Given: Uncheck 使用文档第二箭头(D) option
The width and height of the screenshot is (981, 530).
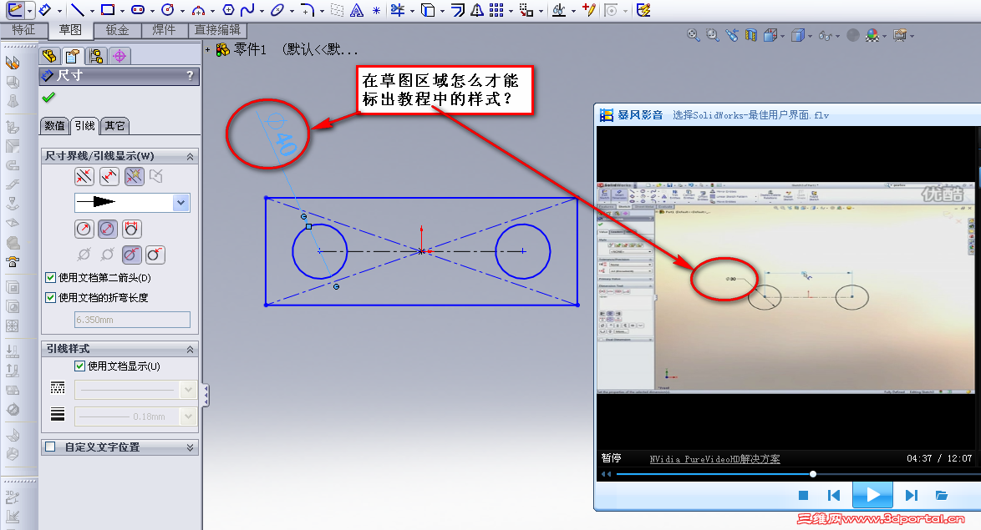Looking at the screenshot, I should 51,279.
